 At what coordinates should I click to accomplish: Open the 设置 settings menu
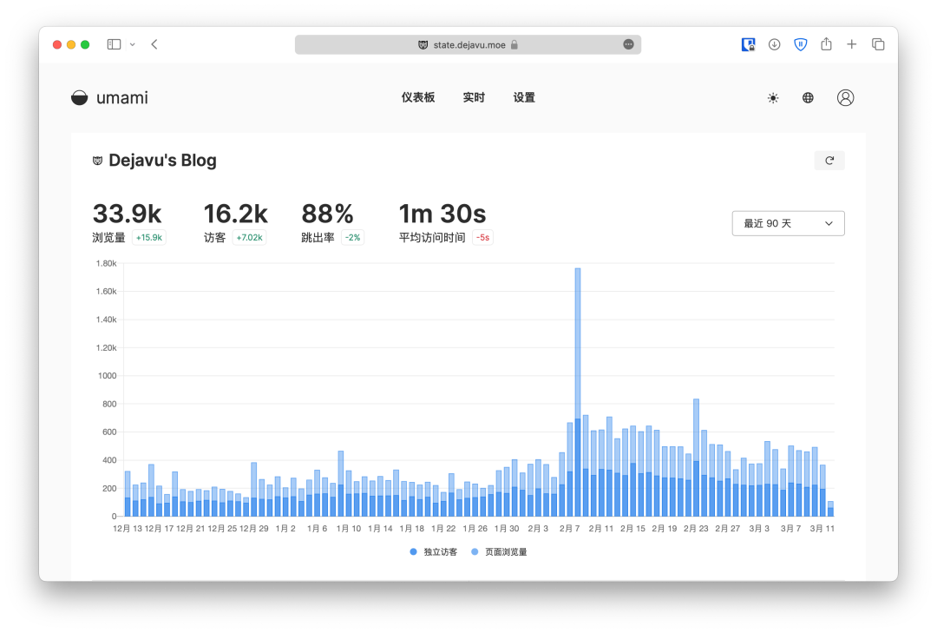pos(524,97)
